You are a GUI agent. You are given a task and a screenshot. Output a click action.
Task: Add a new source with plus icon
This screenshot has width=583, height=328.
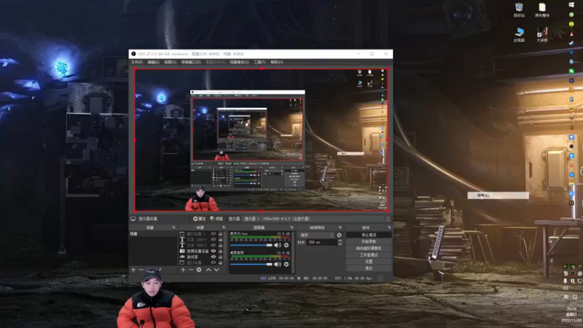click(x=183, y=270)
